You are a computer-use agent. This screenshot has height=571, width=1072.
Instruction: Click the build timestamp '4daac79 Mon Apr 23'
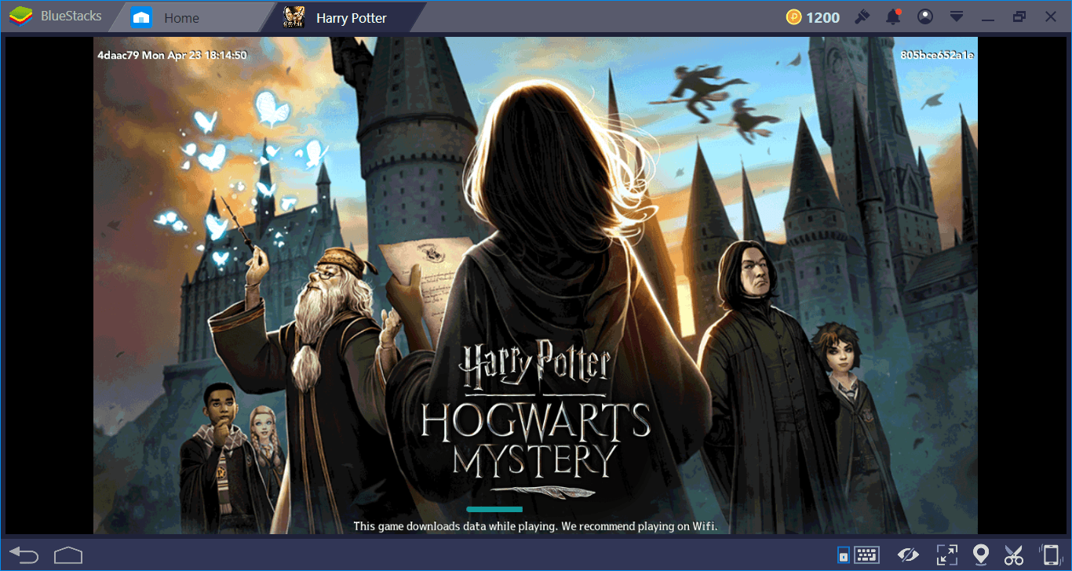click(172, 55)
